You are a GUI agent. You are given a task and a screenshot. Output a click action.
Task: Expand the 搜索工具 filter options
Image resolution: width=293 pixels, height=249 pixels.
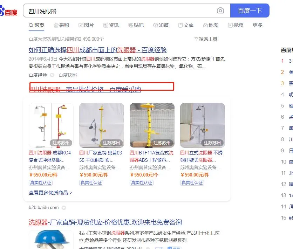coord(206,39)
